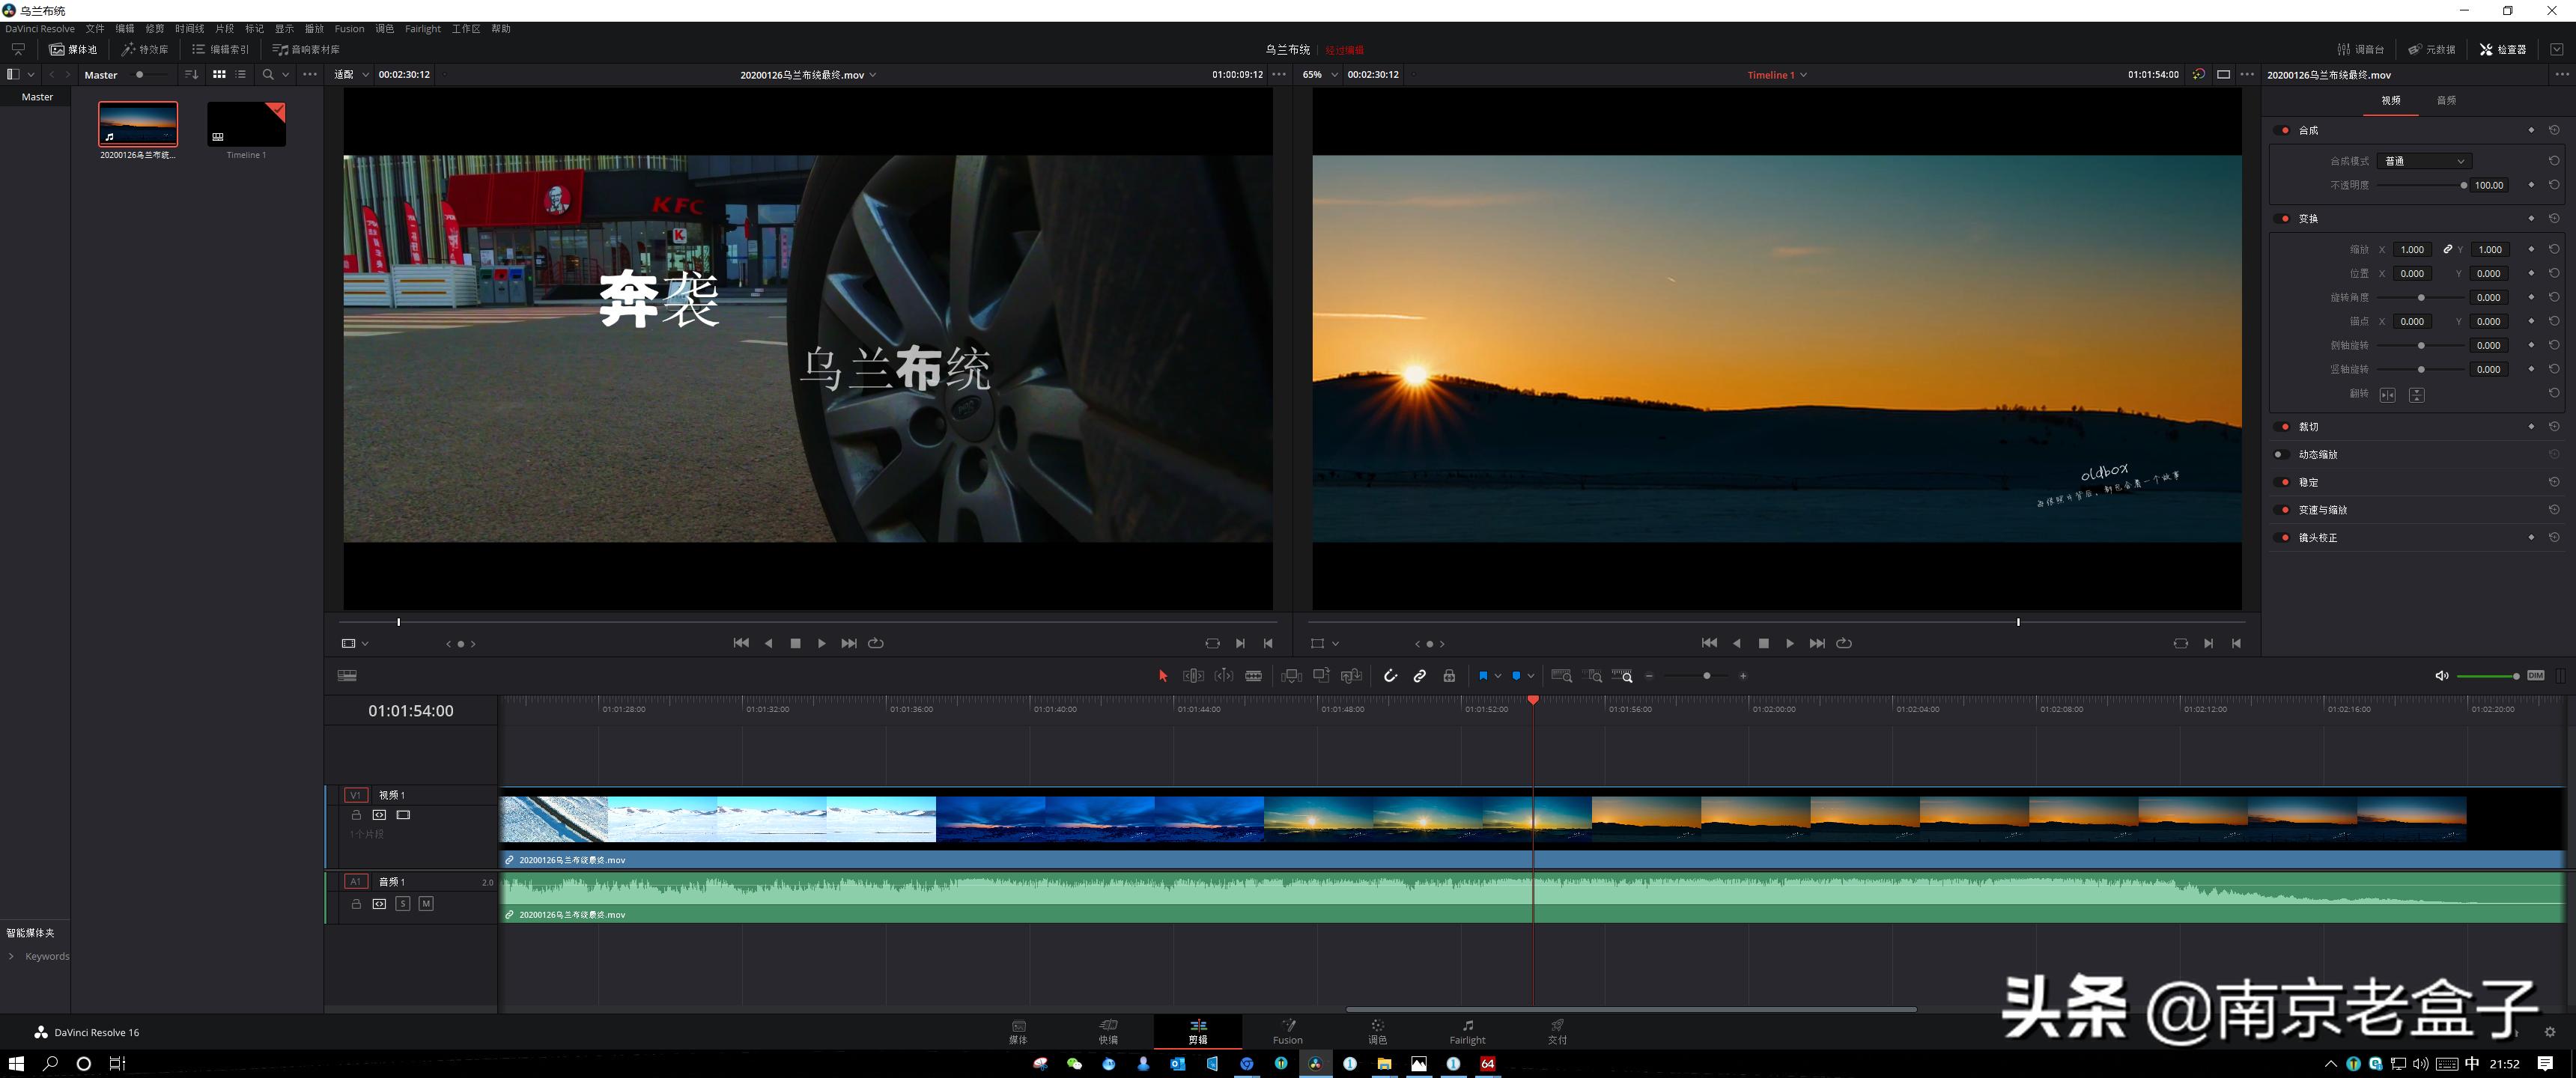2576x1078 pixels.
Task: Toggle timeline snapping magnet icon
Action: 1390,676
